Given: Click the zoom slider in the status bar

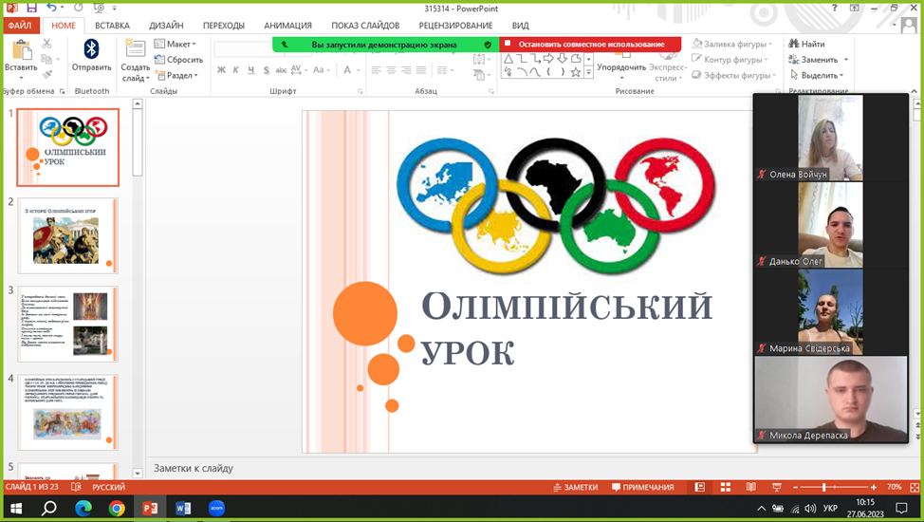Looking at the screenshot, I should click(823, 487).
